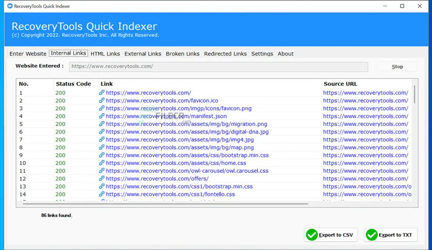Click link icon for img4.jpg row
This screenshot has height=250, width=432.
(102, 139)
